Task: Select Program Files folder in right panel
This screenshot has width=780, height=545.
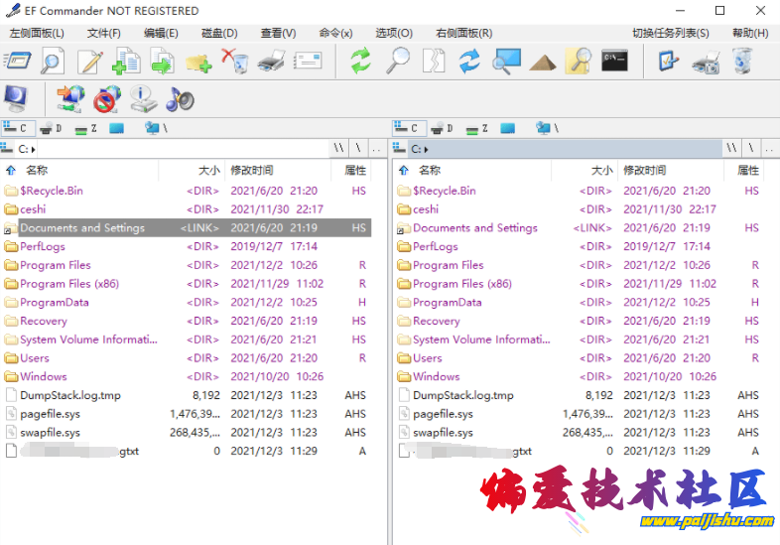Action: (448, 265)
